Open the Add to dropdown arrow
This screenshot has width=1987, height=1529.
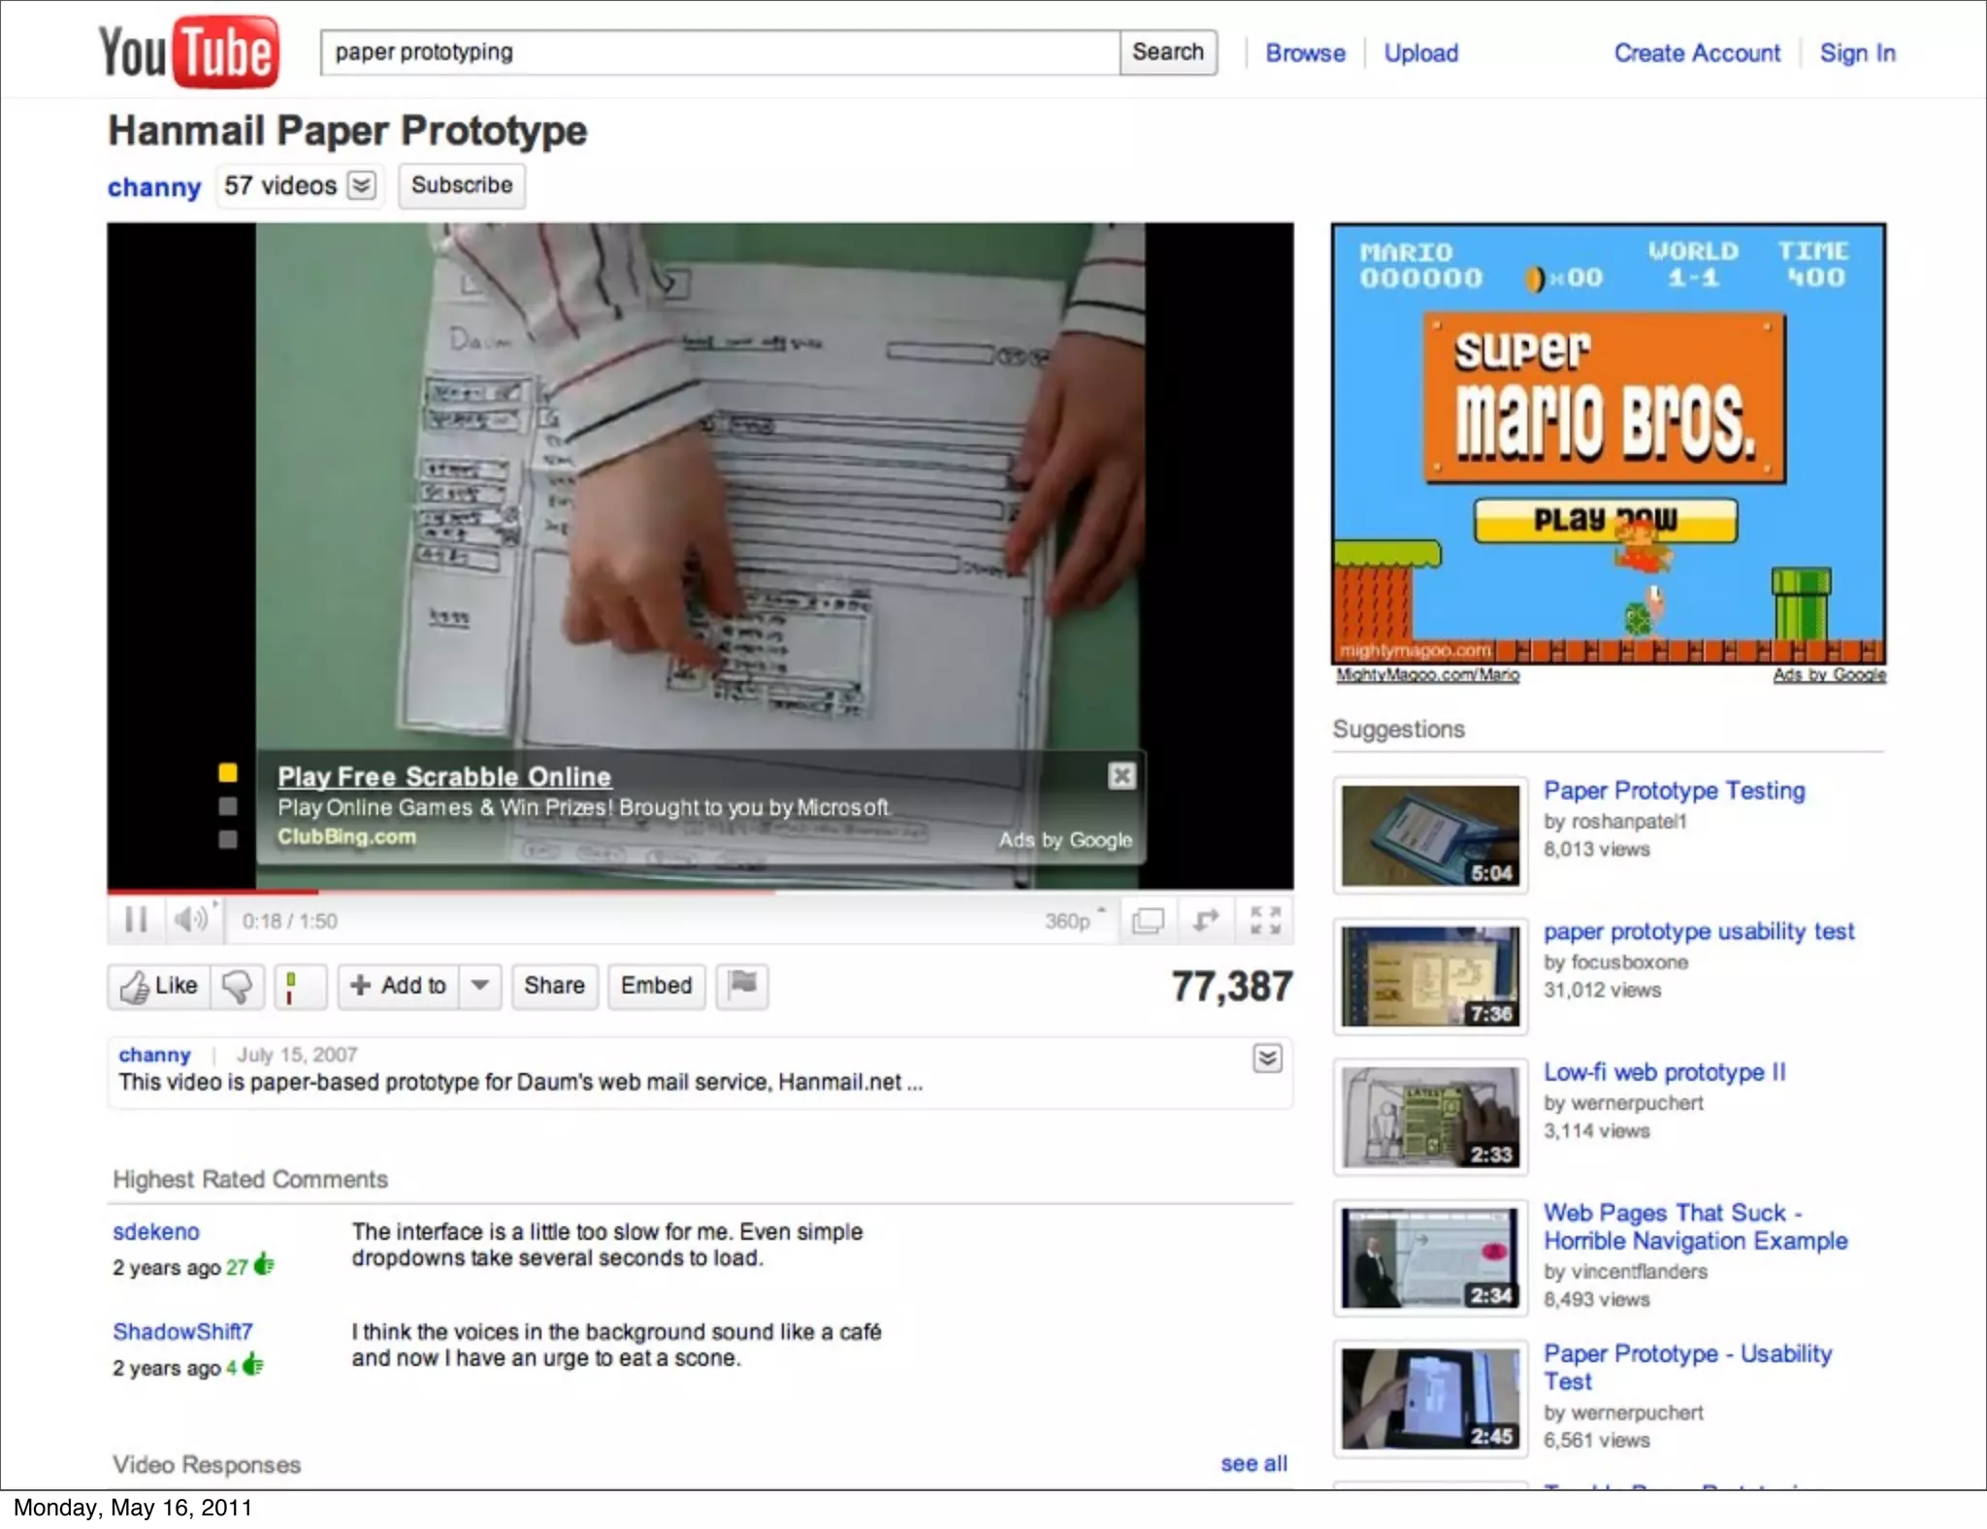click(x=479, y=986)
